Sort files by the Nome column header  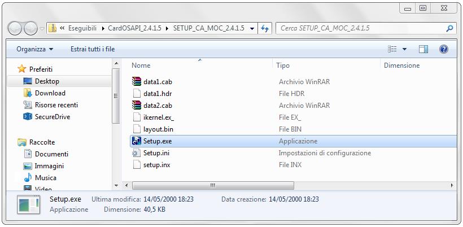tap(141, 66)
